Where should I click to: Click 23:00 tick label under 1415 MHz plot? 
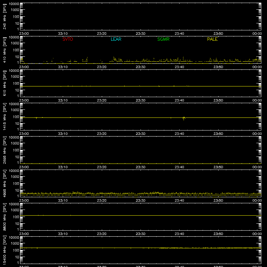[x=24, y=134]
